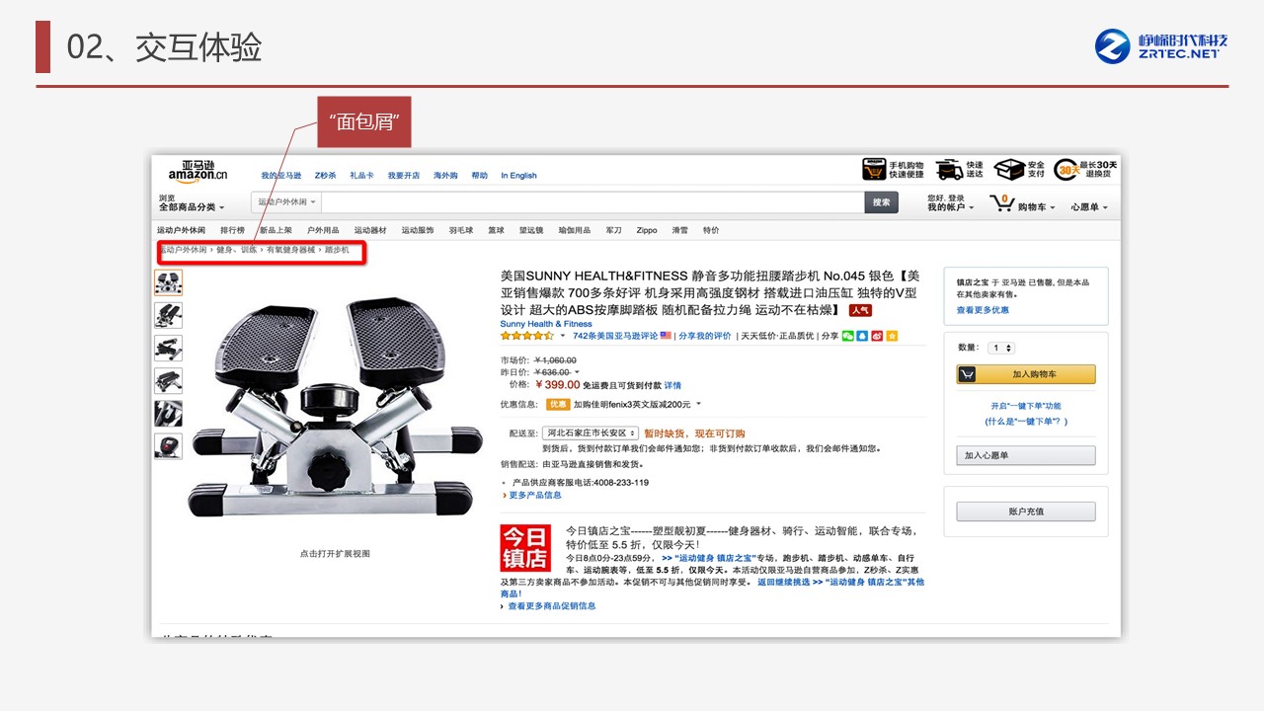Select the first product thumbnail image
1264x711 pixels.
168,283
